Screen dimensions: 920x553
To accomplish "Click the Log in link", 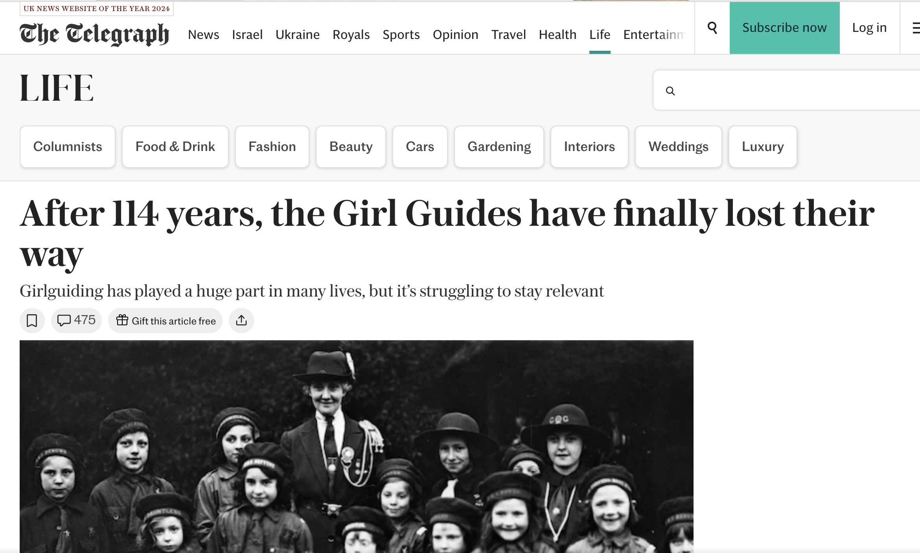I will click(x=869, y=28).
